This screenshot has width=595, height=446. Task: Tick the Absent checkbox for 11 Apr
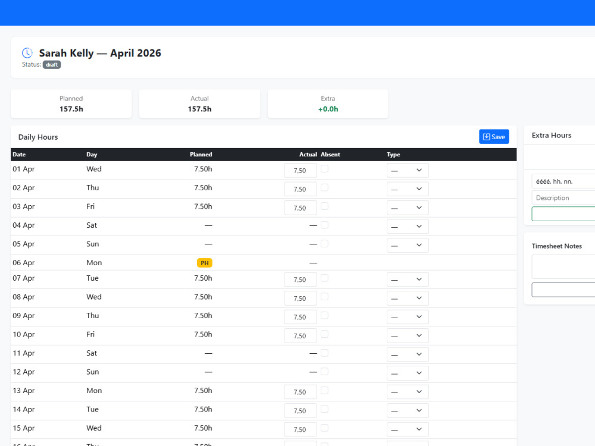[x=324, y=353]
